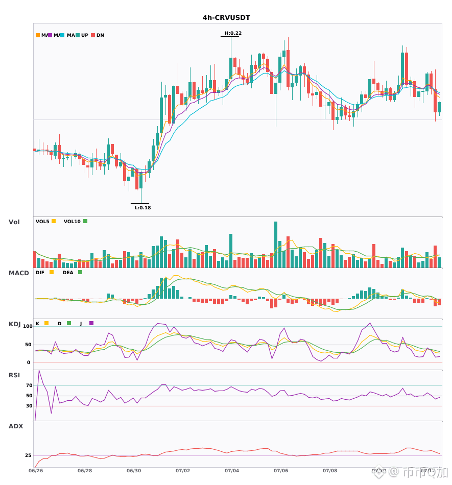Select the RSI panel heading
Screen dimensions: 452x485
coord(14,375)
